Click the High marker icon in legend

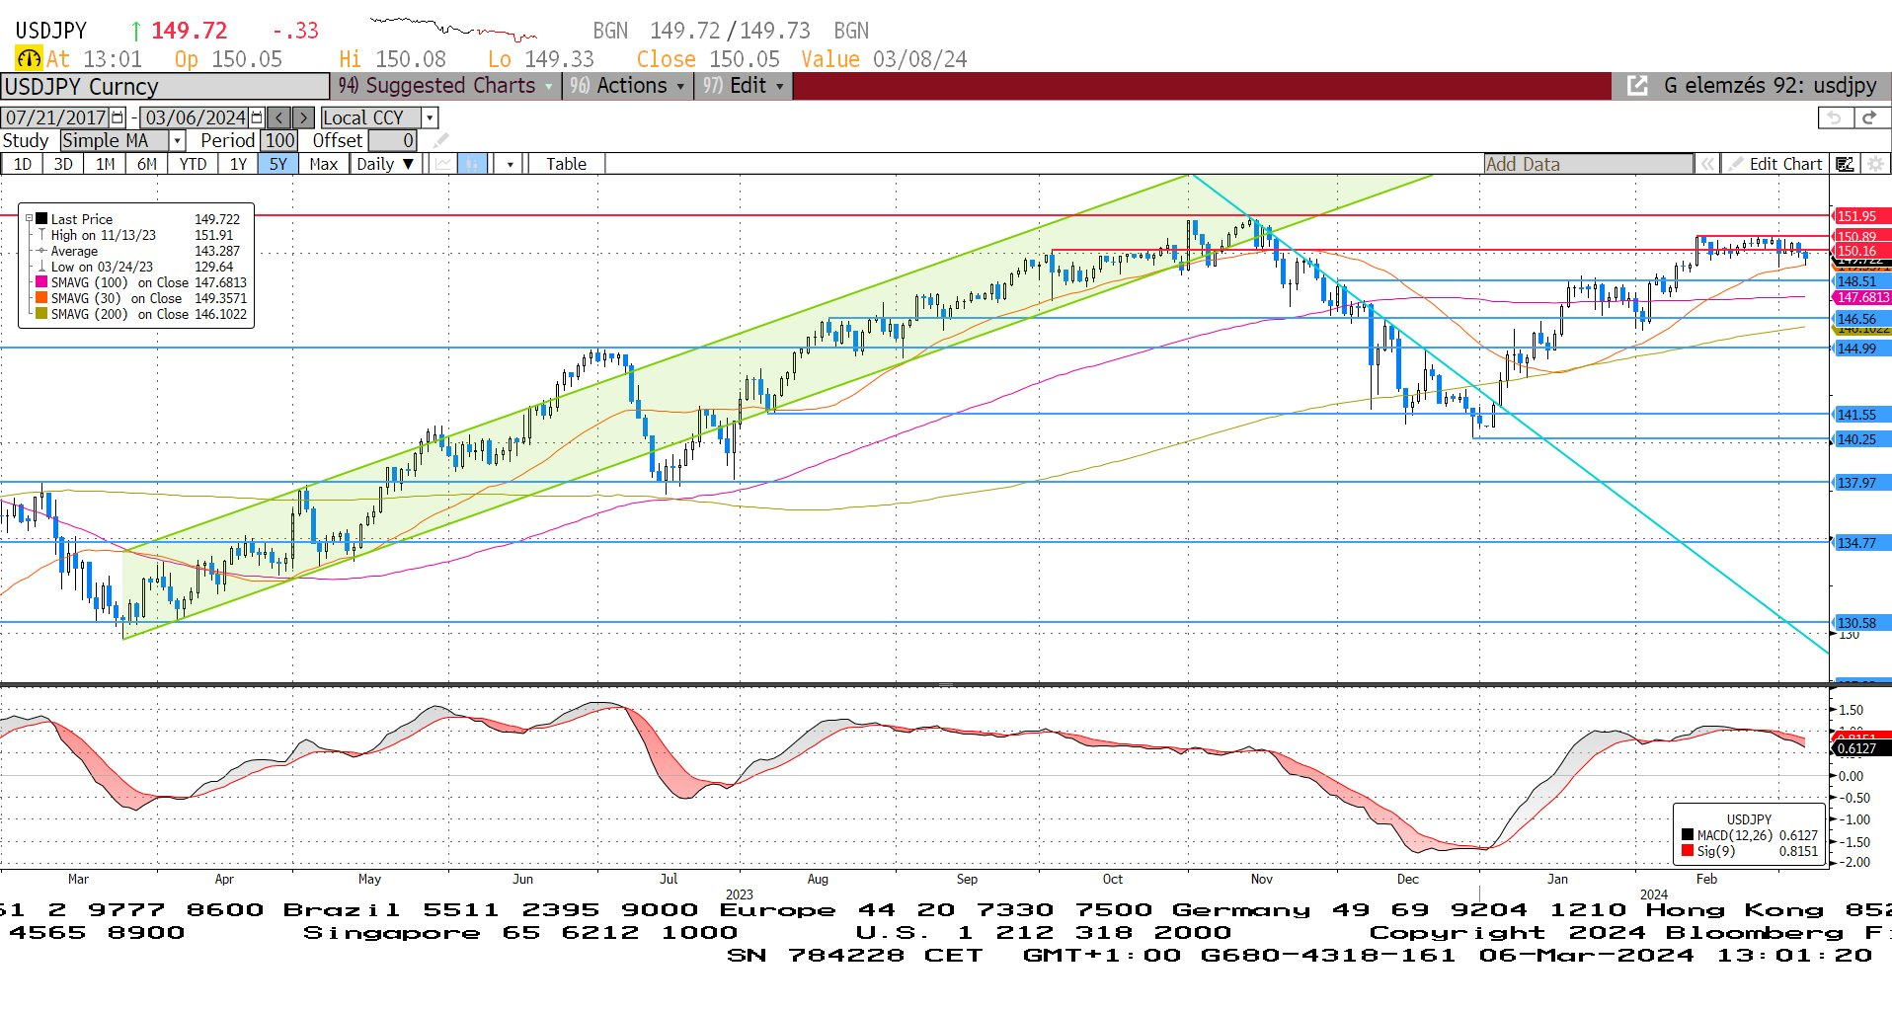[41, 235]
